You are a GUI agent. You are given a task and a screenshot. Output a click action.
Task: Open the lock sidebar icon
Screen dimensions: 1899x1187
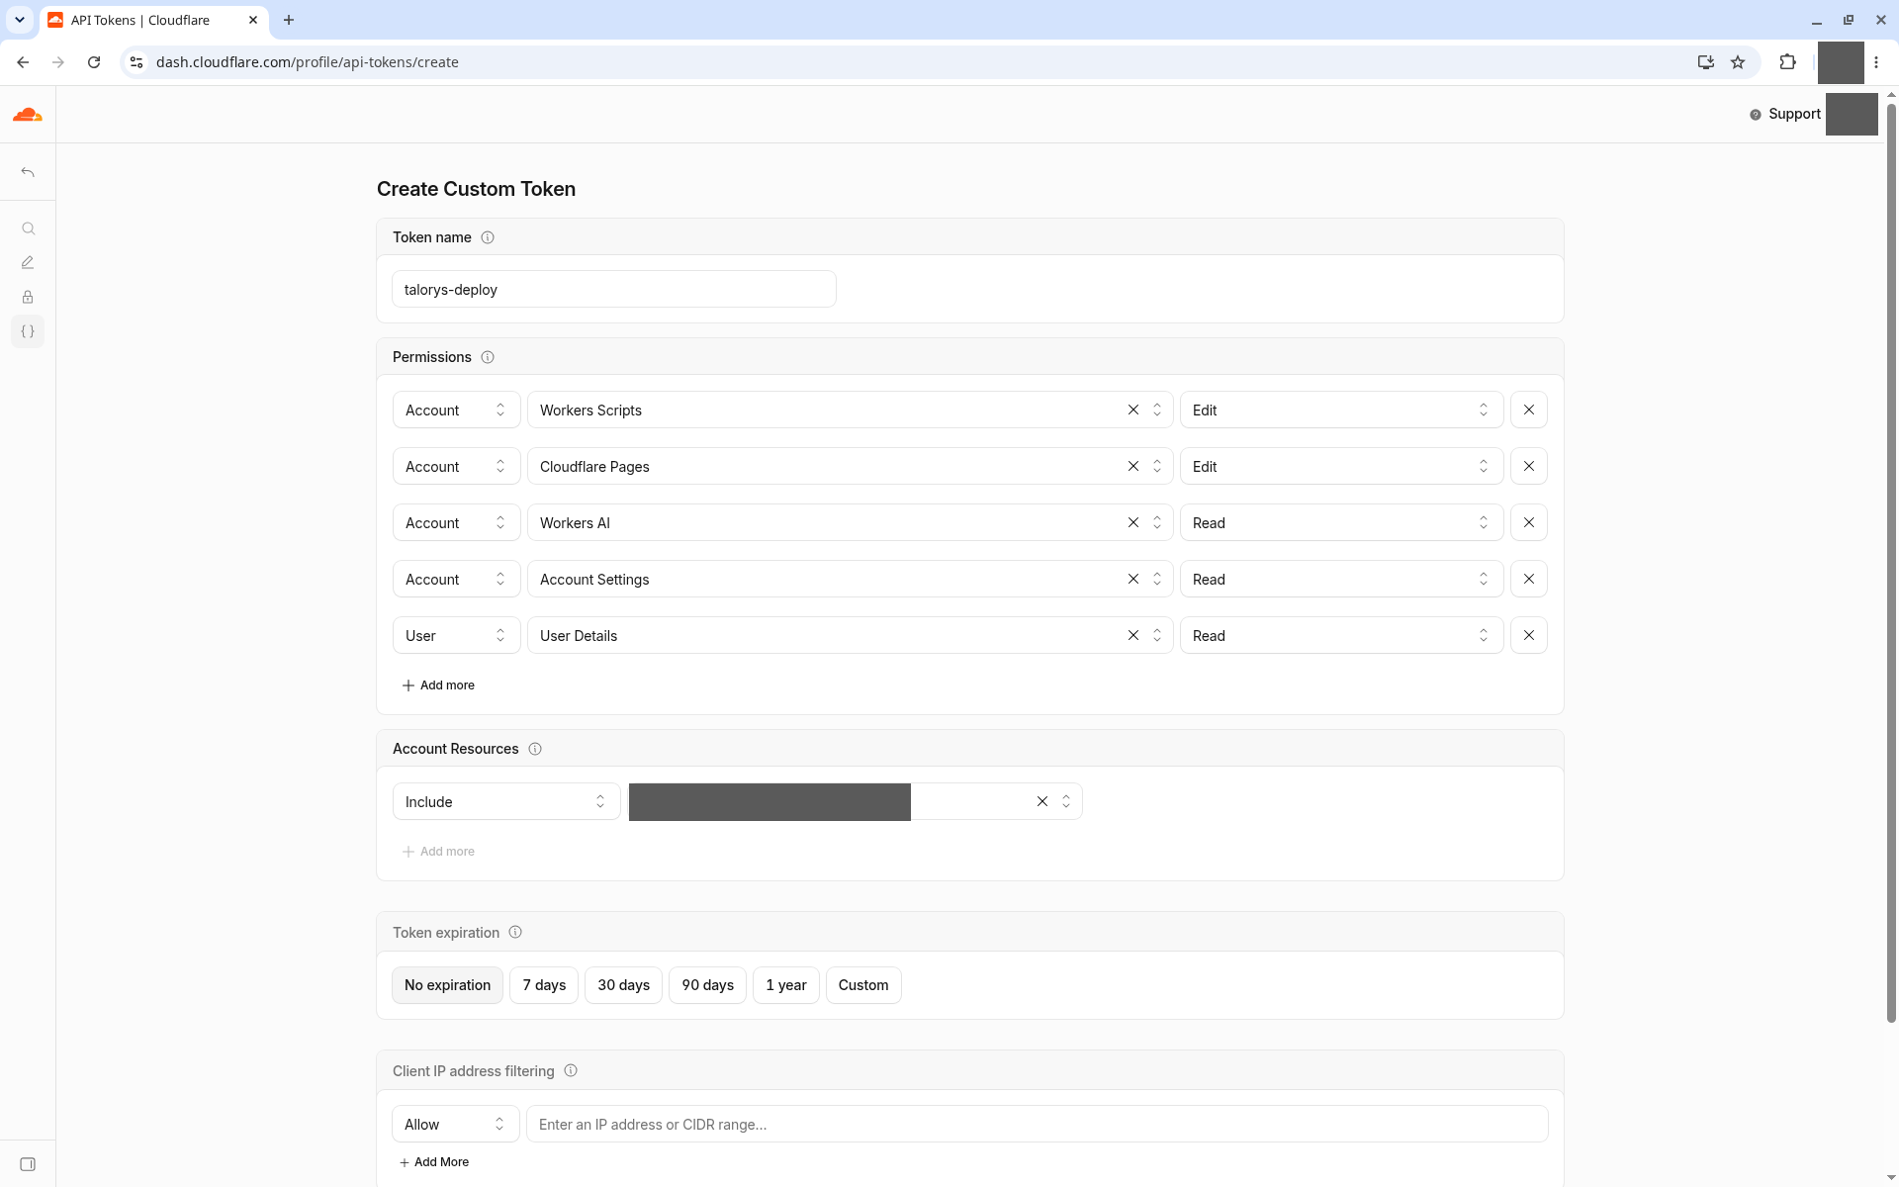tap(28, 297)
